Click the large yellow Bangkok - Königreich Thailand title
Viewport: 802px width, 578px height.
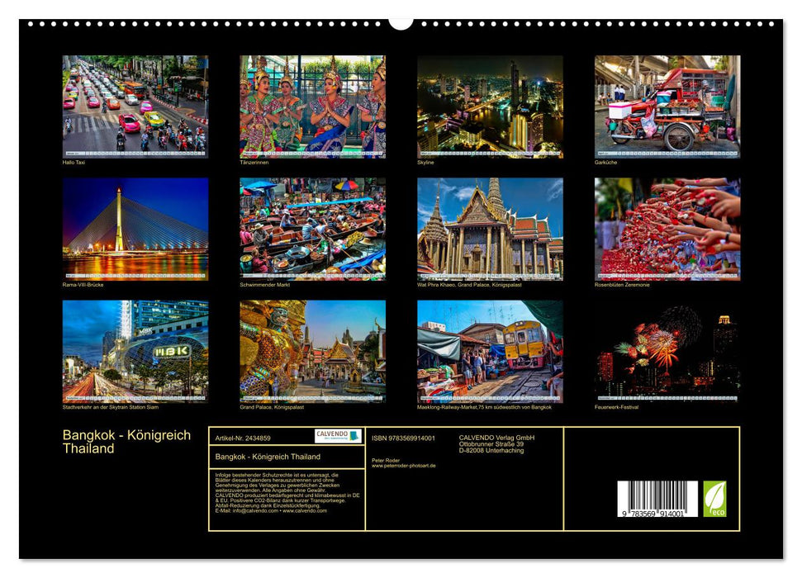pos(126,442)
